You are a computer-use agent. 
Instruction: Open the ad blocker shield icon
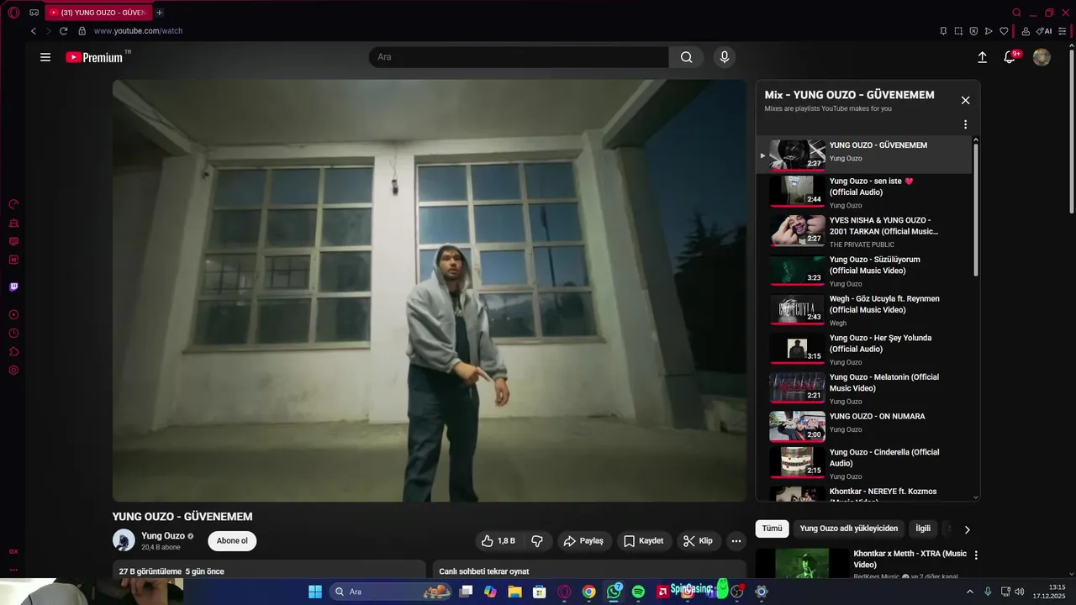pos(973,31)
